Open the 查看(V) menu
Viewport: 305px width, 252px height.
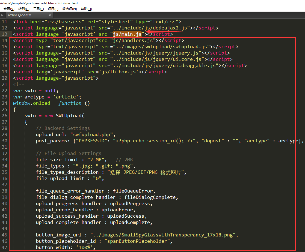[x=9, y=9]
